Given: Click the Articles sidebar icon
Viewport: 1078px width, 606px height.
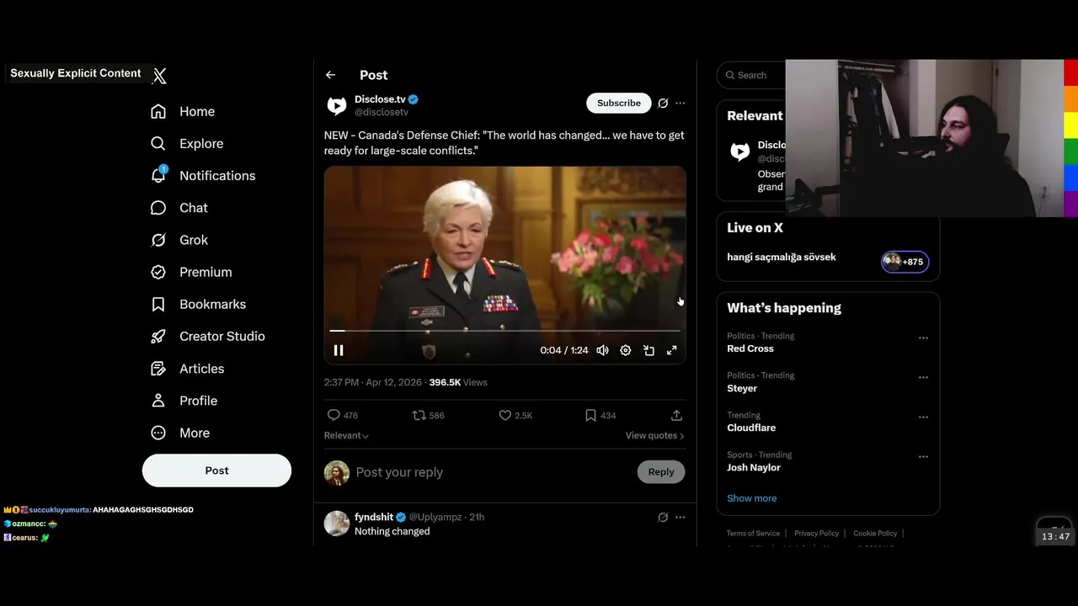Looking at the screenshot, I should point(158,369).
